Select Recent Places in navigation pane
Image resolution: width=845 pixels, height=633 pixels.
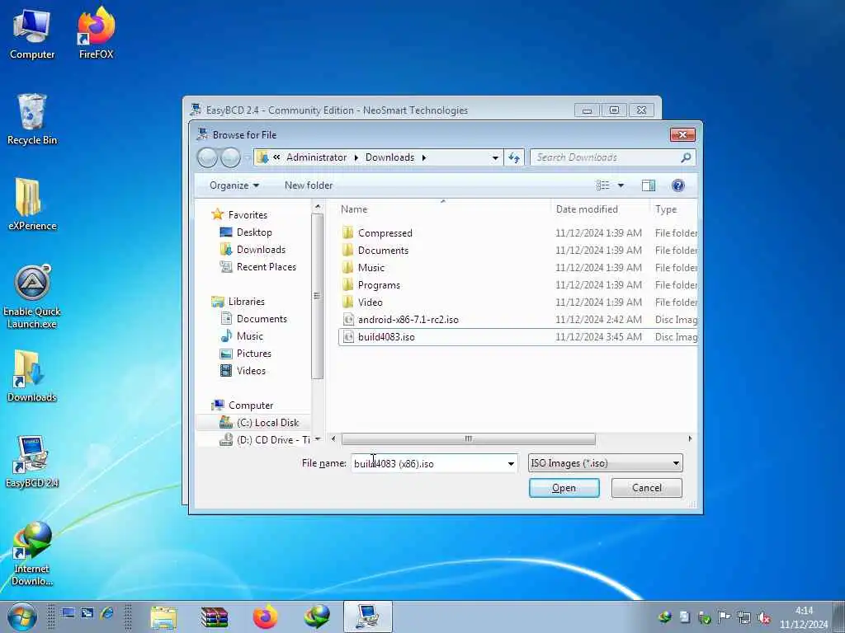tap(266, 267)
